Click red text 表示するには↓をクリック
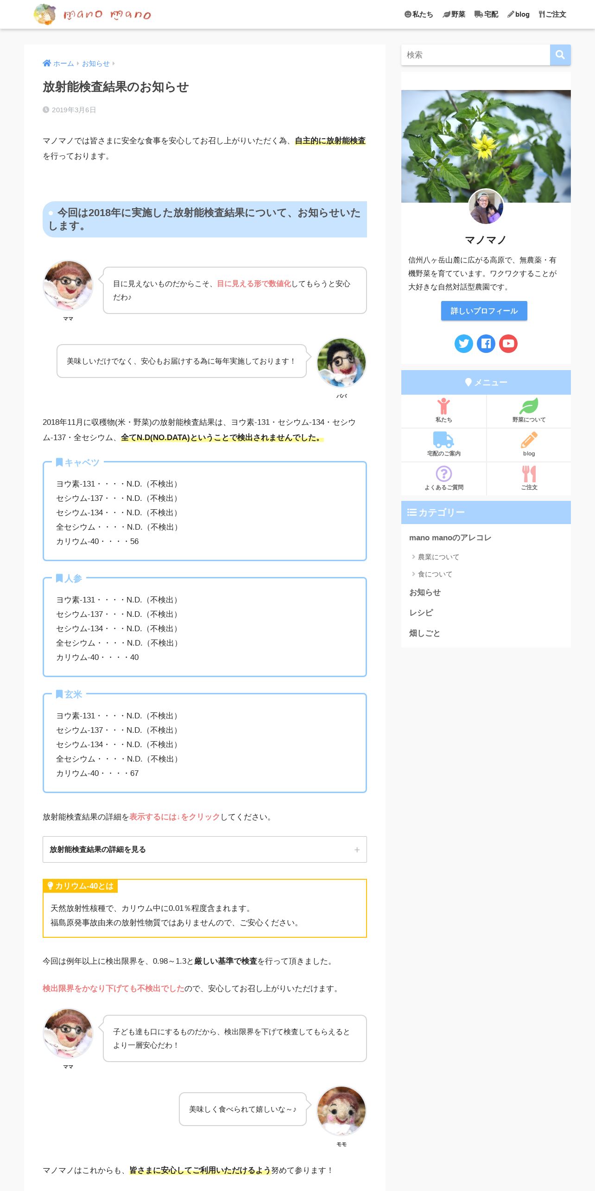The image size is (595, 1191). click(x=174, y=817)
